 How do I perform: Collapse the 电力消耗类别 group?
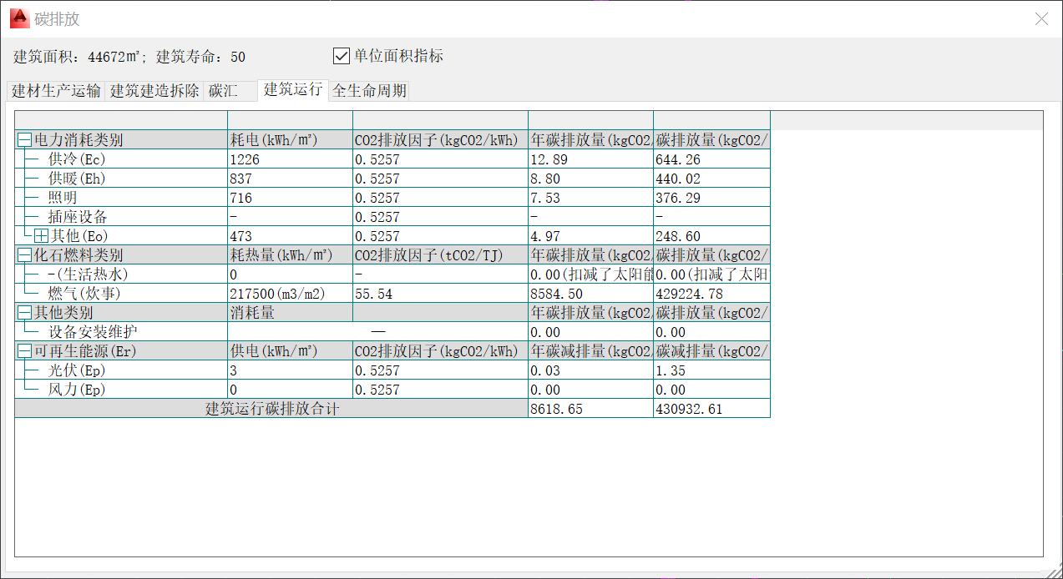point(25,140)
